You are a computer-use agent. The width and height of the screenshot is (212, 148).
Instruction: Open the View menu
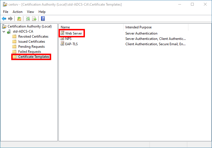[30, 12]
